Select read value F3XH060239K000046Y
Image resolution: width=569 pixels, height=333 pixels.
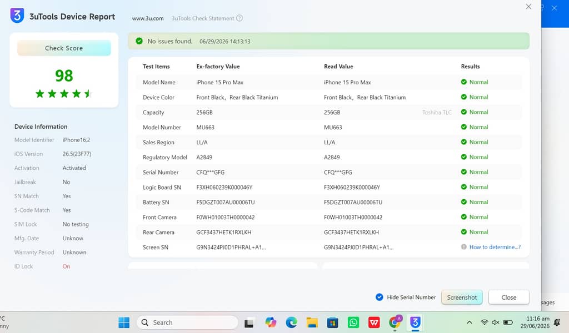point(352,188)
